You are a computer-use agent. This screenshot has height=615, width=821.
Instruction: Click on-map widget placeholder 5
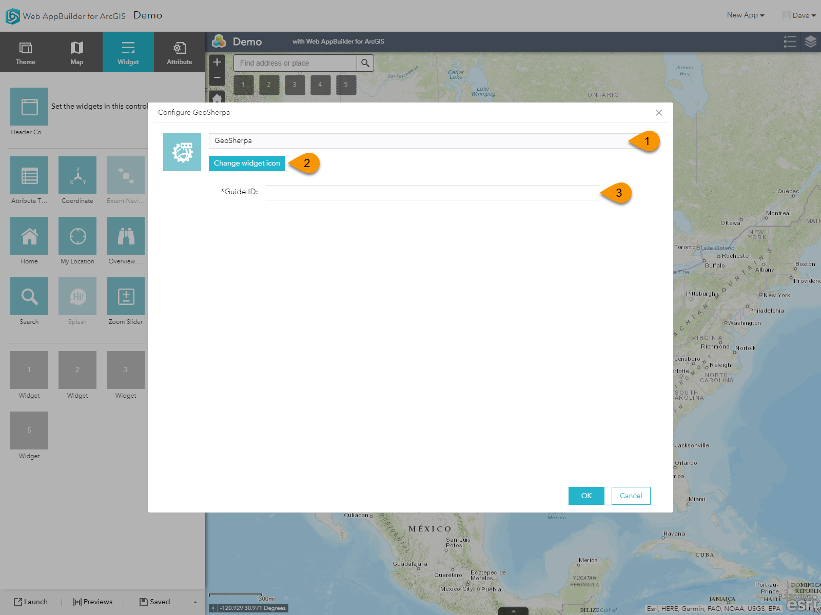point(346,85)
